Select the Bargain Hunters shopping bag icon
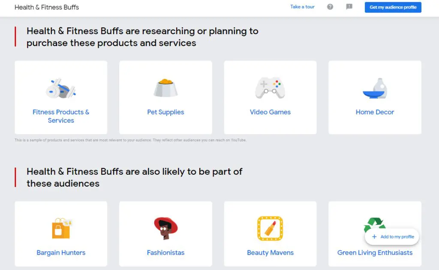This screenshot has width=439, height=270. point(61,227)
